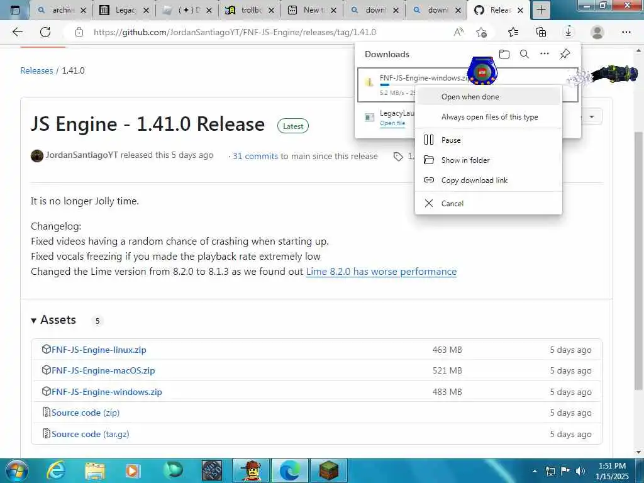Open the browser profile avatar

(x=597, y=32)
